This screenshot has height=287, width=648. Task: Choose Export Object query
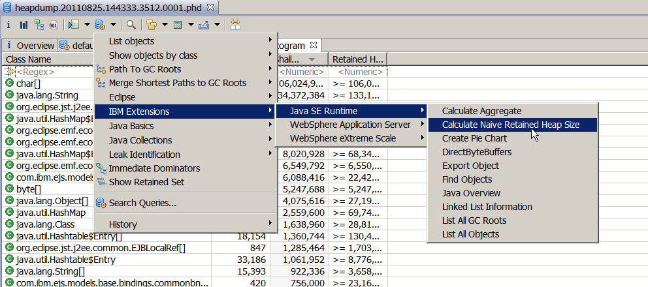512,166
